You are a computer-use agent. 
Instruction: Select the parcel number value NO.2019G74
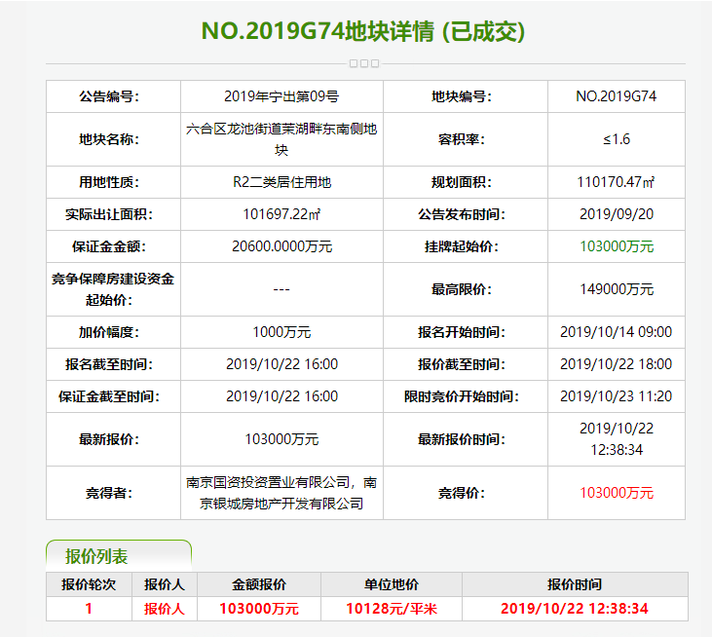point(617,96)
